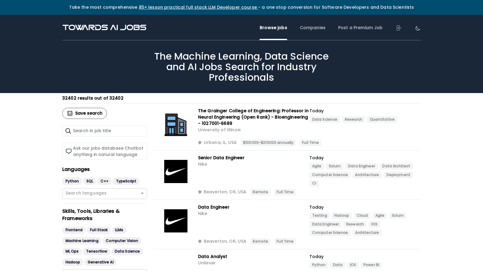Filter by SQL language

[90, 181]
